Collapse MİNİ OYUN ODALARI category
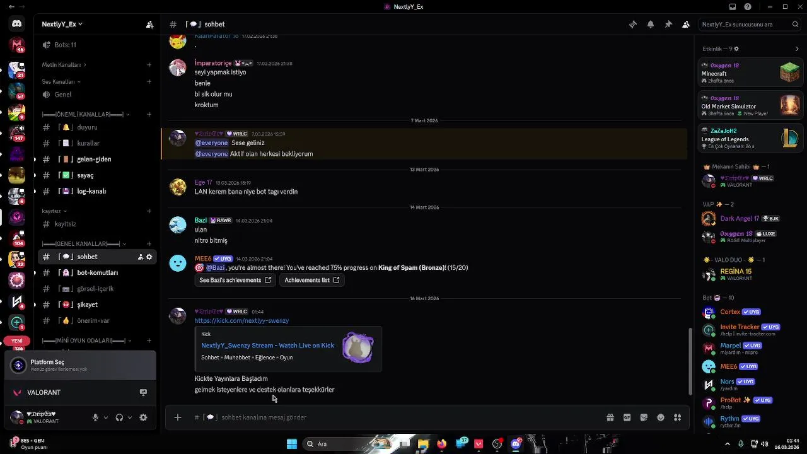Screen dimensions: 807x454 click(87, 340)
